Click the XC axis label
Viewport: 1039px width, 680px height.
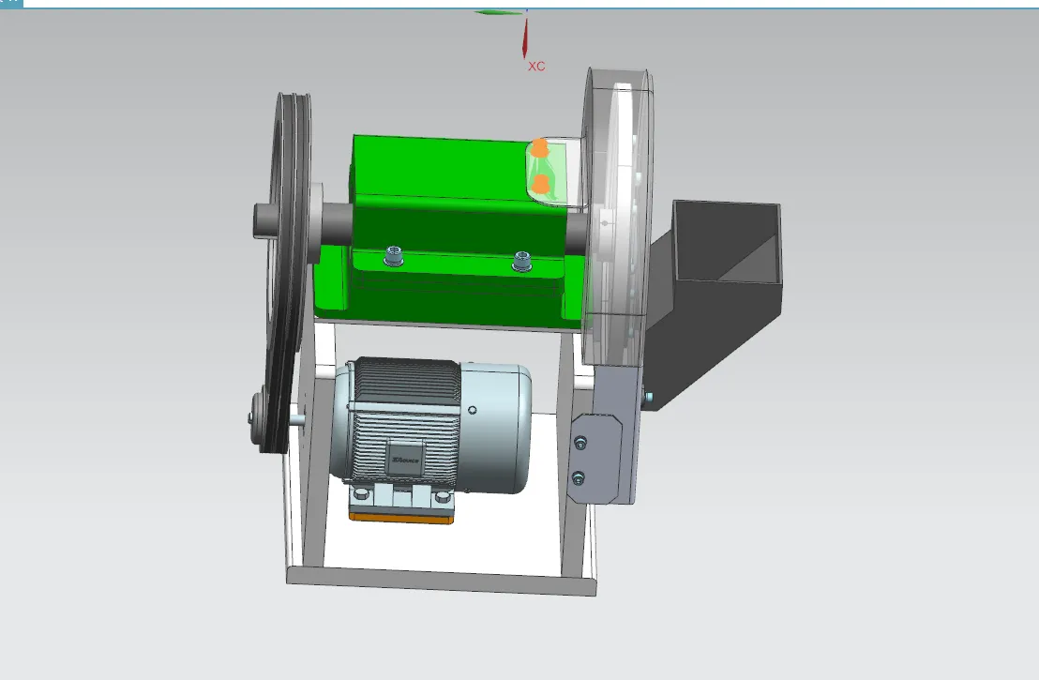tap(536, 67)
